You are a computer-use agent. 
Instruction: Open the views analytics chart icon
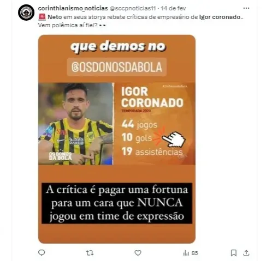186,253
